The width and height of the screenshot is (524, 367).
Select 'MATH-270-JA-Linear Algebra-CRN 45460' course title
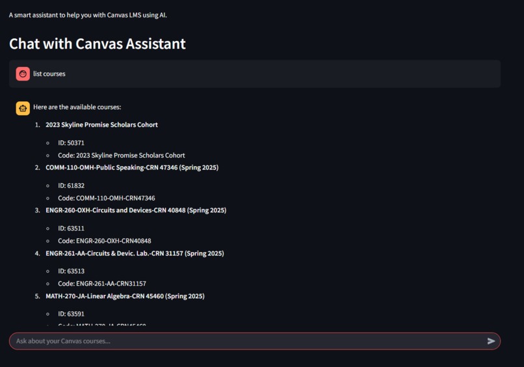coord(125,296)
